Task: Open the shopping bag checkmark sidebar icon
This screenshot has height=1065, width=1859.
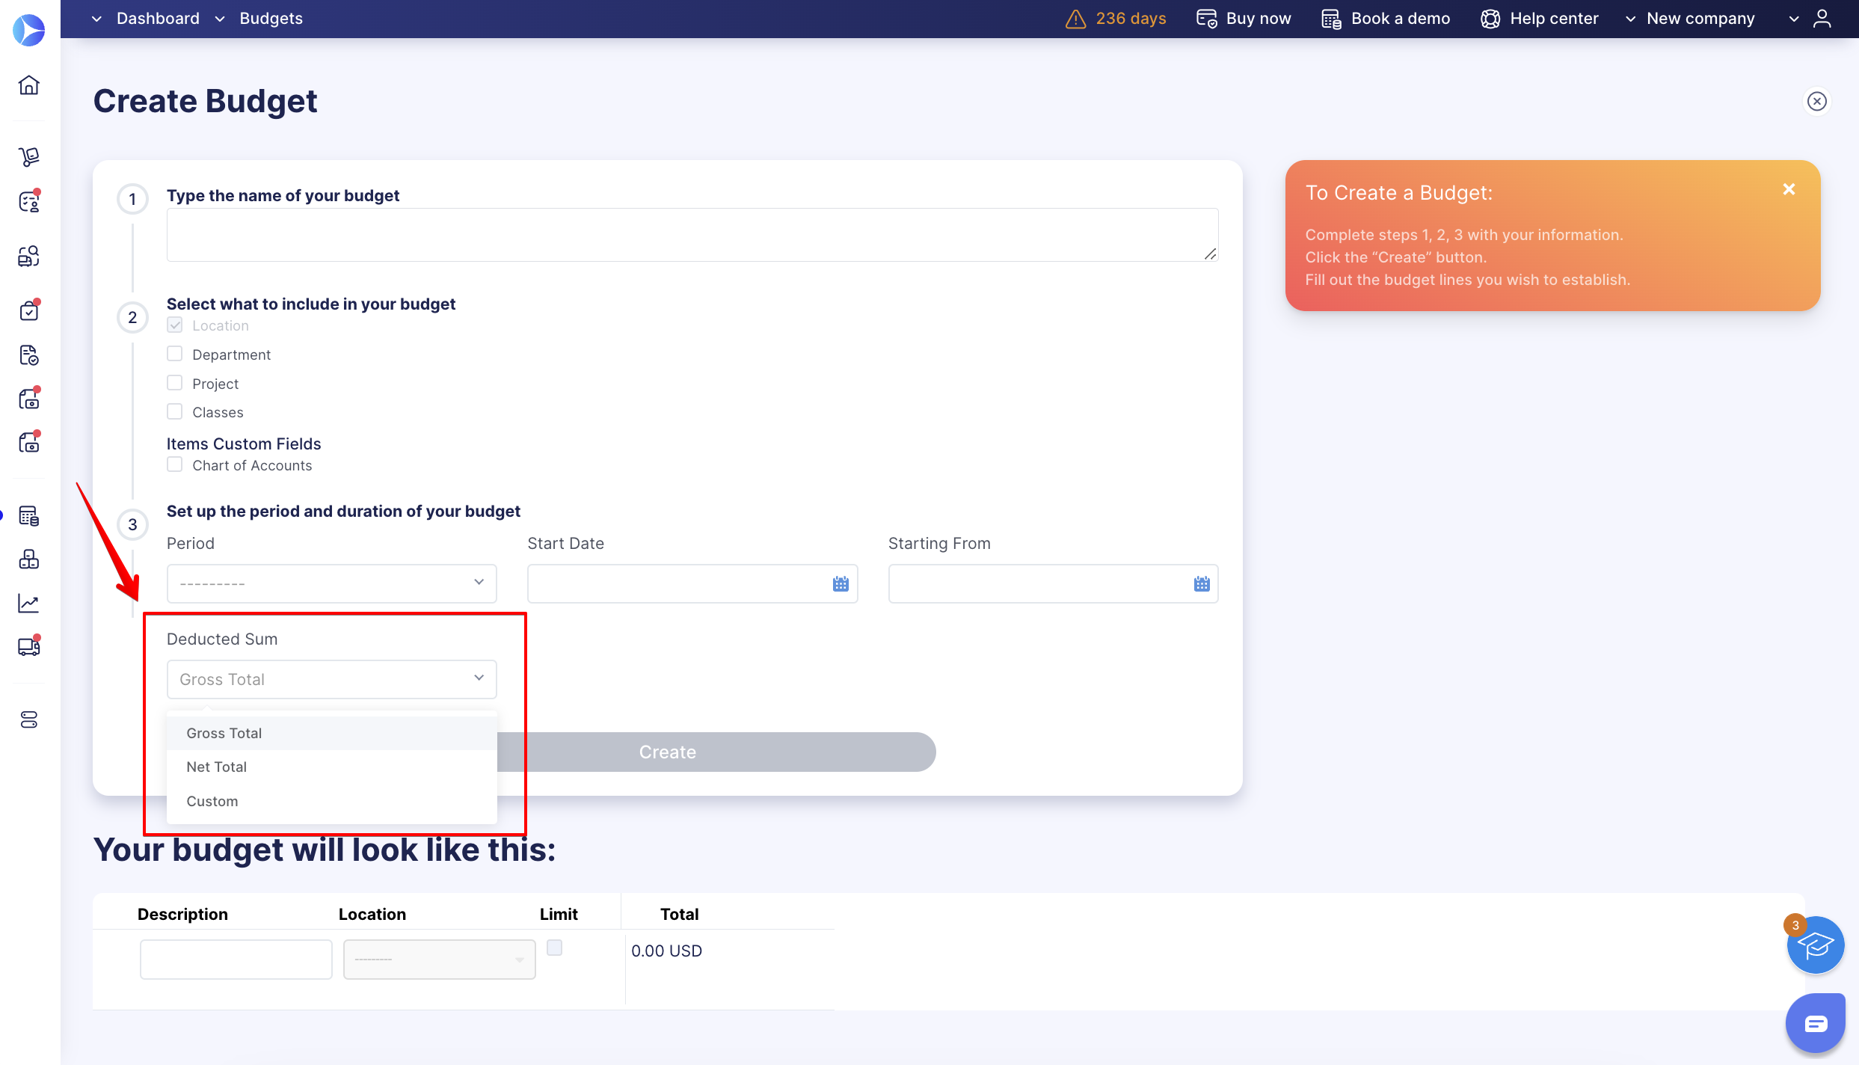Action: [29, 310]
